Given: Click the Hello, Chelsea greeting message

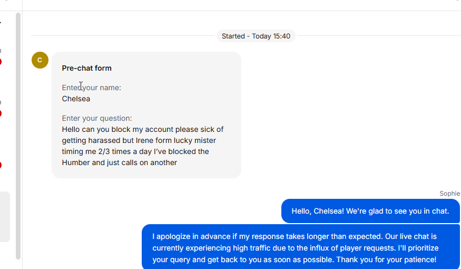Looking at the screenshot, I should 370,211.
